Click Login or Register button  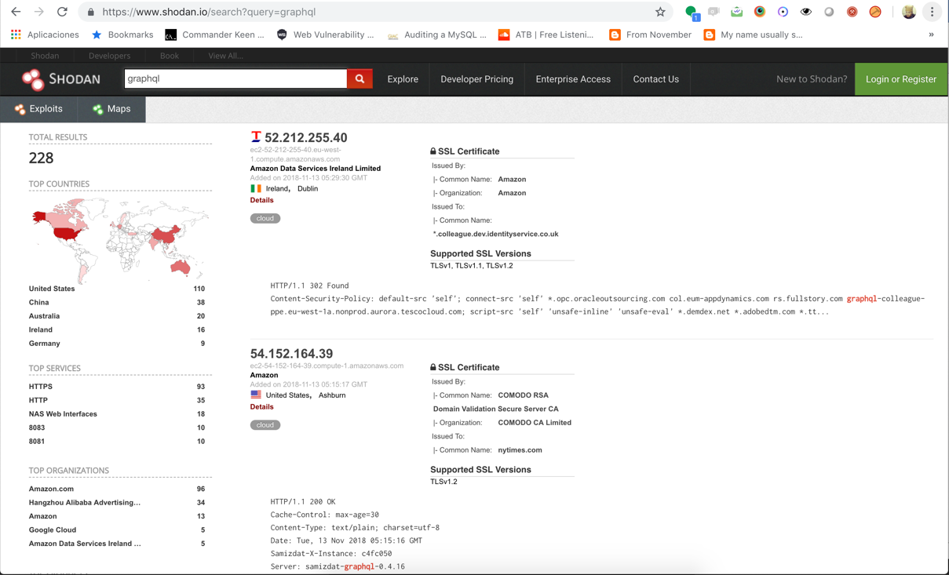(901, 79)
